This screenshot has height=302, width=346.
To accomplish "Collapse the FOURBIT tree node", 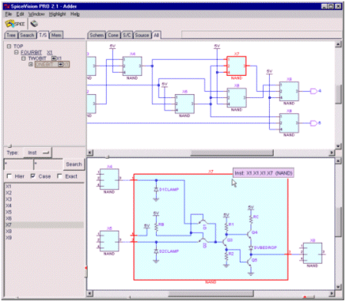I will pos(16,52).
